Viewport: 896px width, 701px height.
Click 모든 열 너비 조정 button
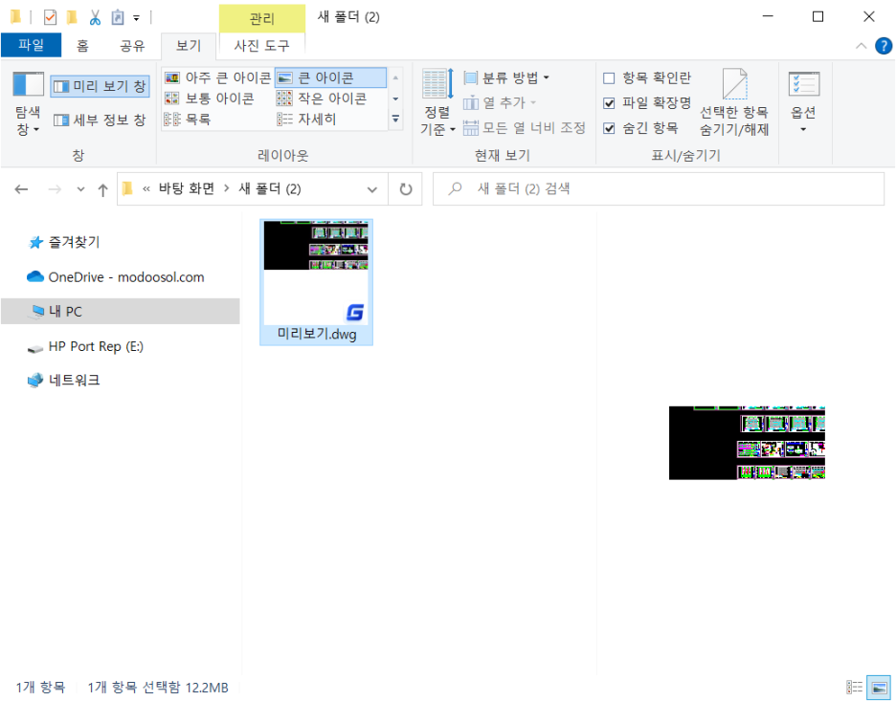(524, 127)
